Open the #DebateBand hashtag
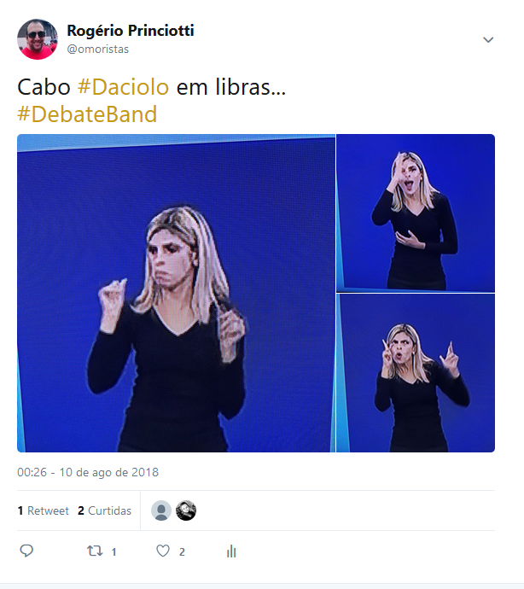The height and width of the screenshot is (589, 524). (x=87, y=114)
